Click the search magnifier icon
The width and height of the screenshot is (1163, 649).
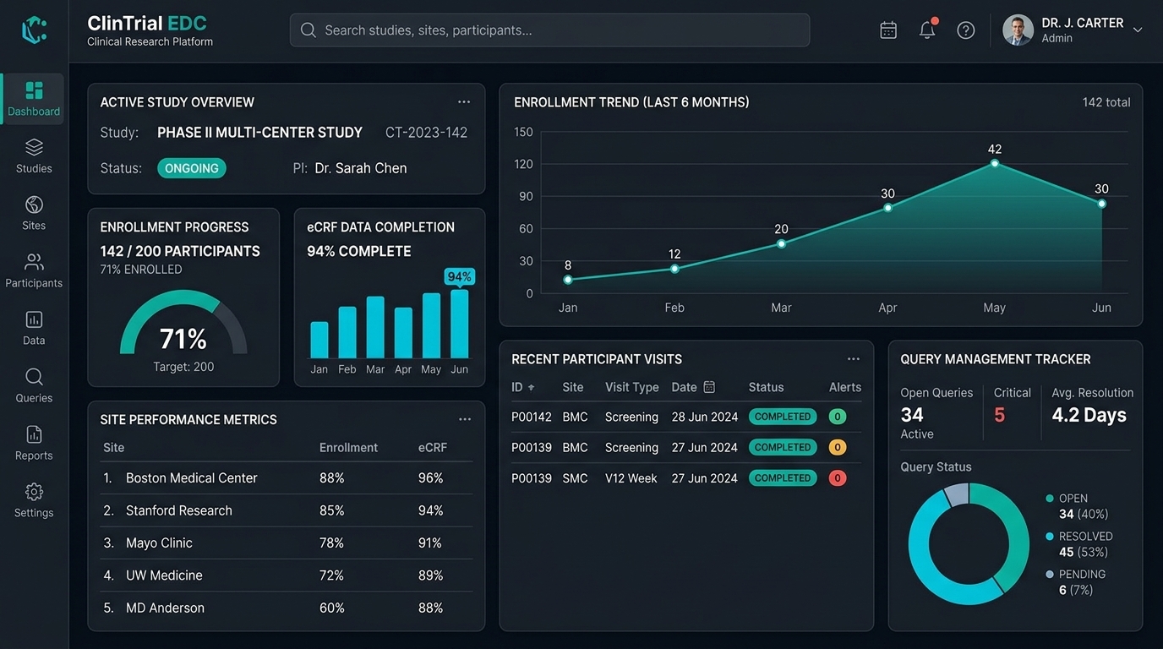tap(308, 30)
